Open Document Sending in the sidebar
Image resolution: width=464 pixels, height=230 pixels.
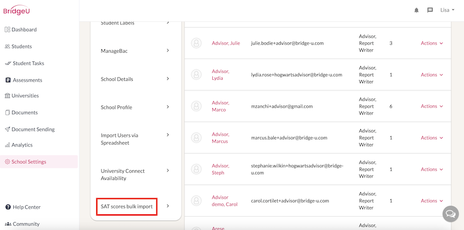pyautogui.click(x=33, y=130)
